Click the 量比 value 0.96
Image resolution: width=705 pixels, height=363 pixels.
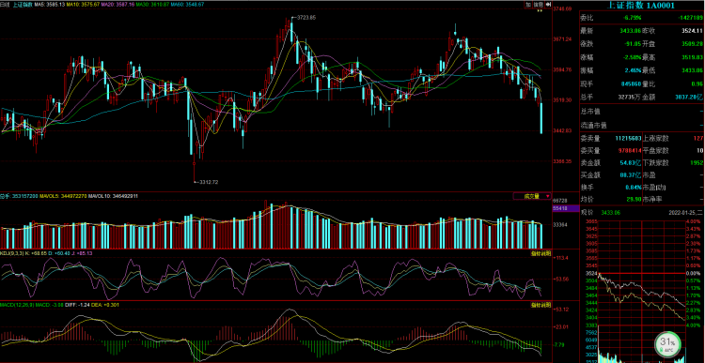697,83
